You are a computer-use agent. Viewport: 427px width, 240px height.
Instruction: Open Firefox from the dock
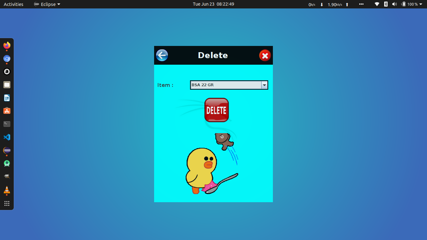point(7,46)
